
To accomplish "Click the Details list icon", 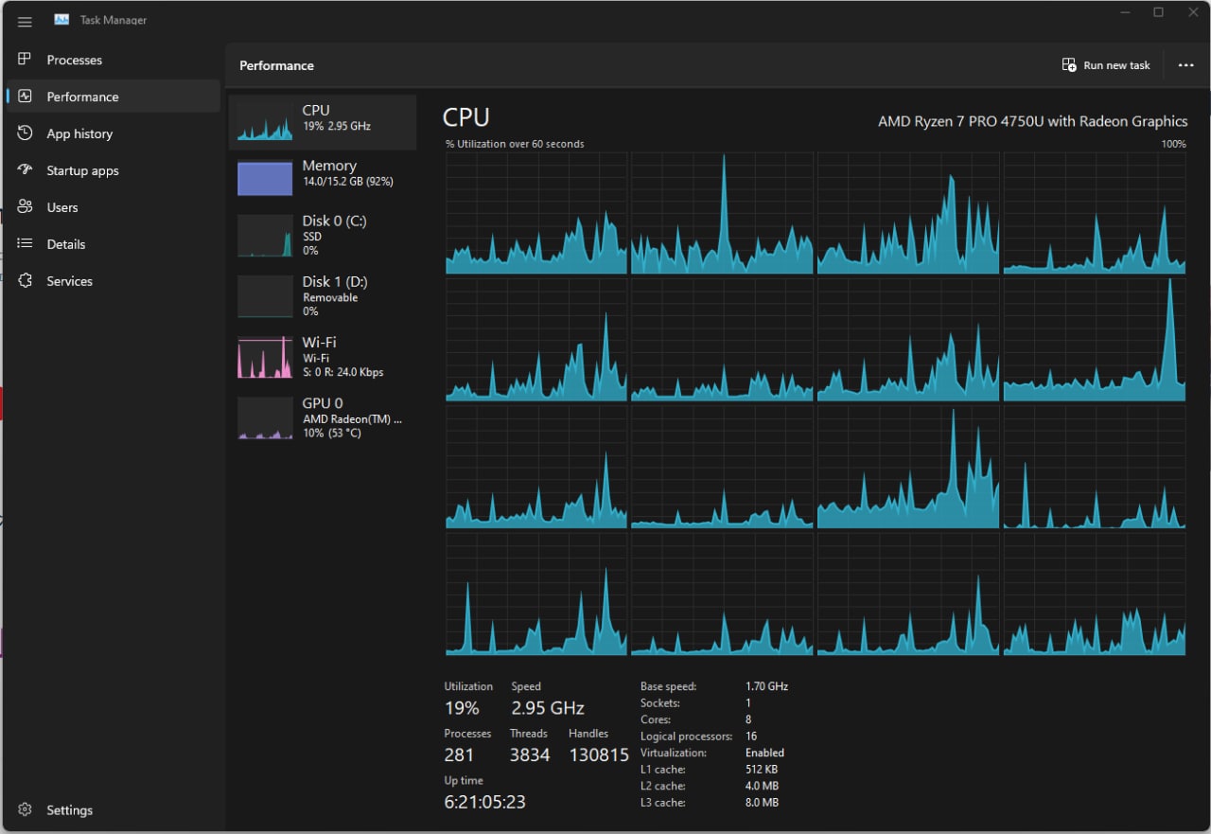I will tap(26, 244).
